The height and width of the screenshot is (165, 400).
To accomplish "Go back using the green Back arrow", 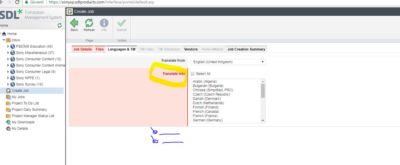I will click(74, 23).
